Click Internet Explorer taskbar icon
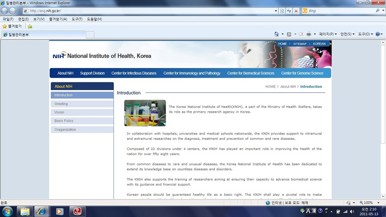 click(41, 211)
